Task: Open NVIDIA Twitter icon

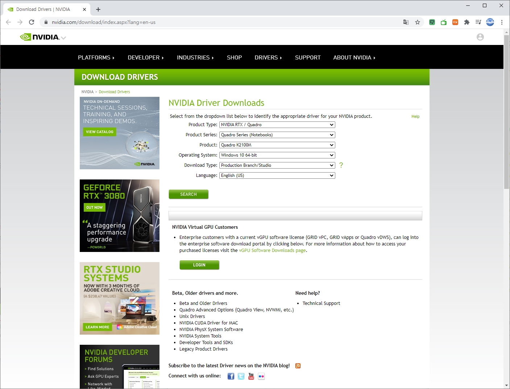Action: click(x=241, y=376)
